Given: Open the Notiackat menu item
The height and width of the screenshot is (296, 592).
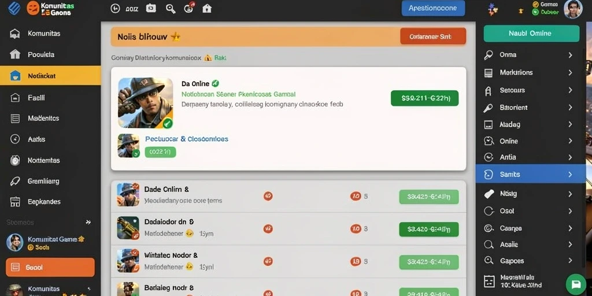Looking at the screenshot, I should coord(50,76).
